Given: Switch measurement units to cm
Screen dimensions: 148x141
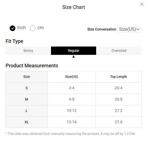Looking at the screenshot, I should click(x=33, y=28).
